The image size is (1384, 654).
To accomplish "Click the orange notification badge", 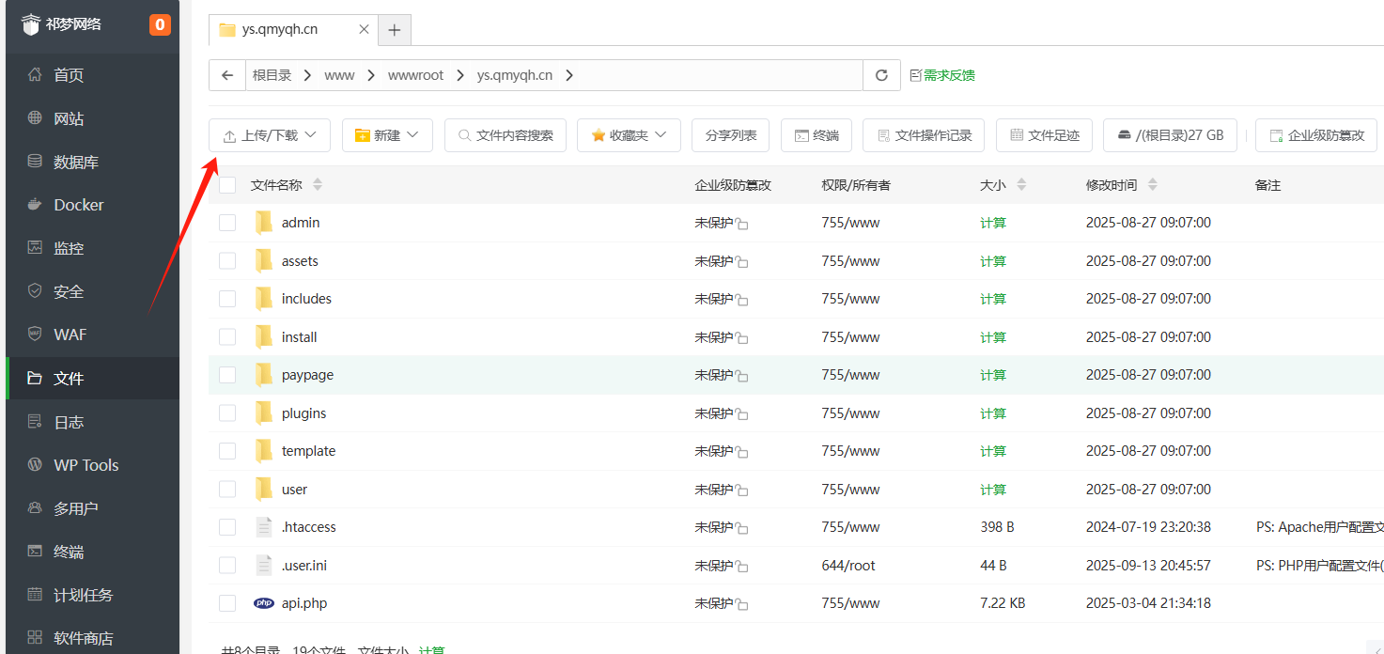I will [x=160, y=24].
